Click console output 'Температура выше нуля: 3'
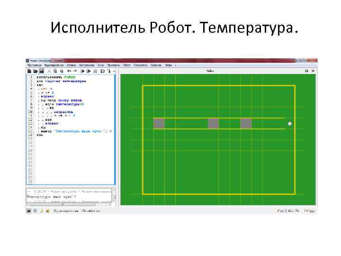Image resolution: width=341 pixels, height=256 pixels. (52, 197)
